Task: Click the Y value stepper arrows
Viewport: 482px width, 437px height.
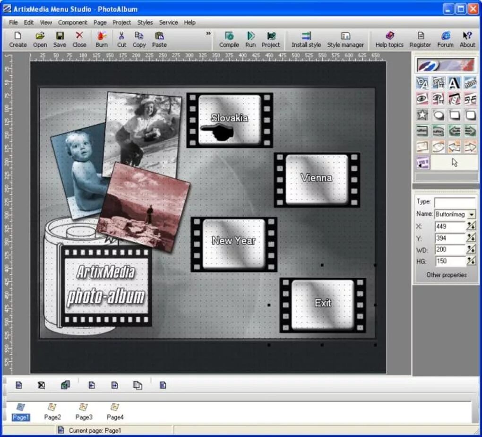Action: (x=471, y=238)
